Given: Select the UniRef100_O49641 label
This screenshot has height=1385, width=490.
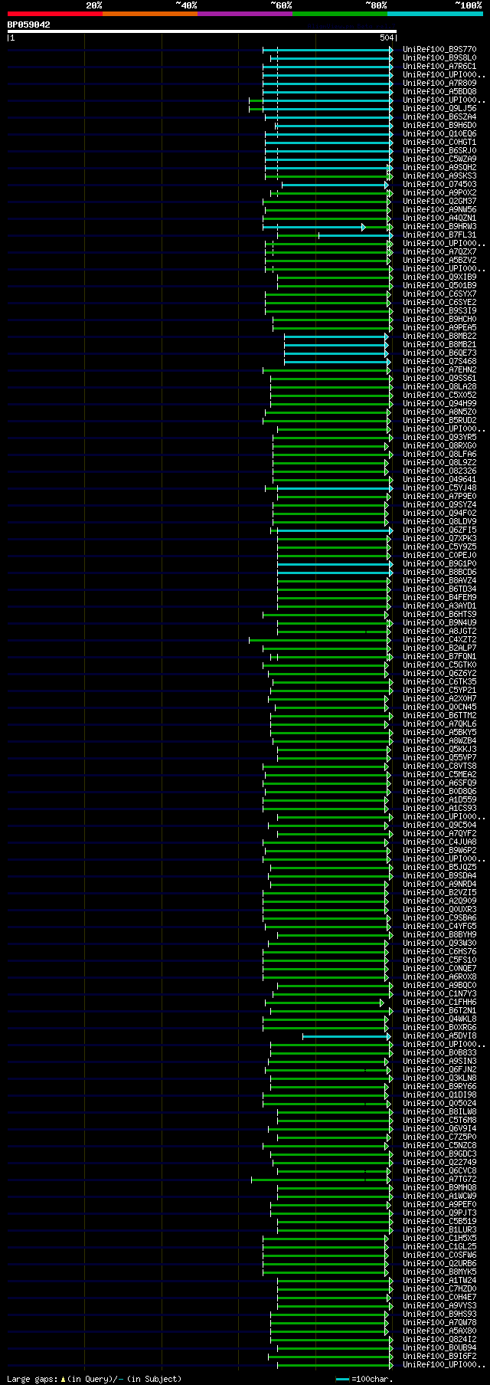Looking at the screenshot, I should (440, 479).
